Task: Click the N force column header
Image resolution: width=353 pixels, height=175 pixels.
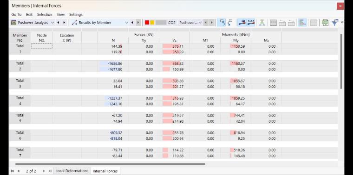Action: coord(113,40)
